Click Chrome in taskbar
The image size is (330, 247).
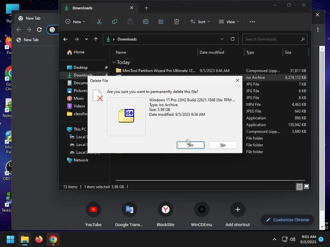click(53, 239)
